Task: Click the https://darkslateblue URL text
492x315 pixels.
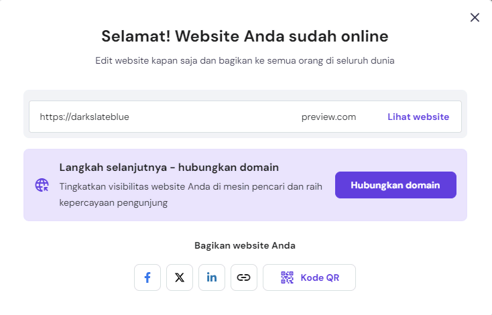Action: point(84,117)
